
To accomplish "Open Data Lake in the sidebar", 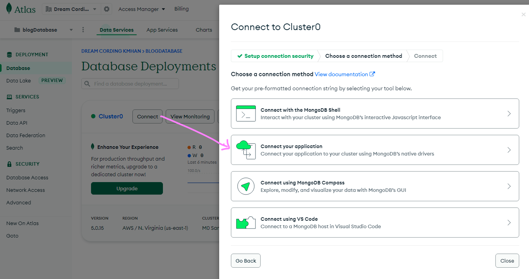I will [18, 80].
